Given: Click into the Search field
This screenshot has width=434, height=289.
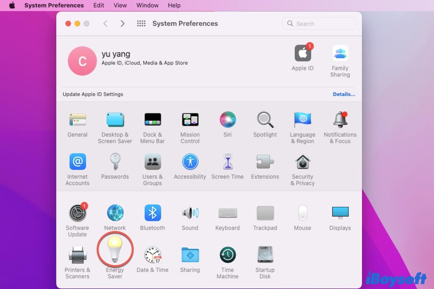Looking at the screenshot, I should click(x=319, y=24).
